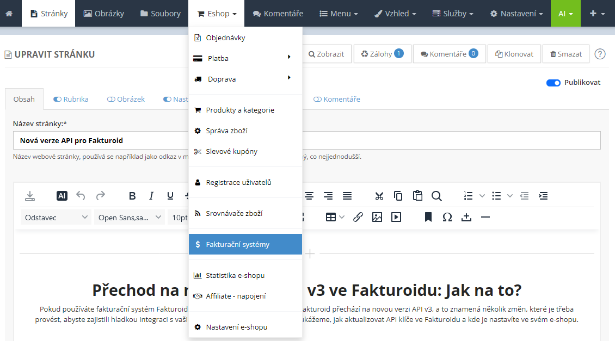615x341 pixels.
Task: Open the Open Sans font family dropdown
Action: pos(130,218)
